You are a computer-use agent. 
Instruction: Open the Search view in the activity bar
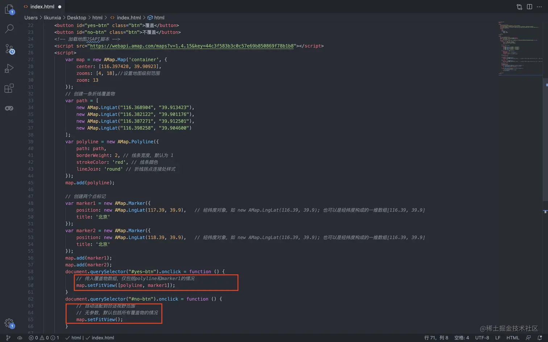[9, 29]
